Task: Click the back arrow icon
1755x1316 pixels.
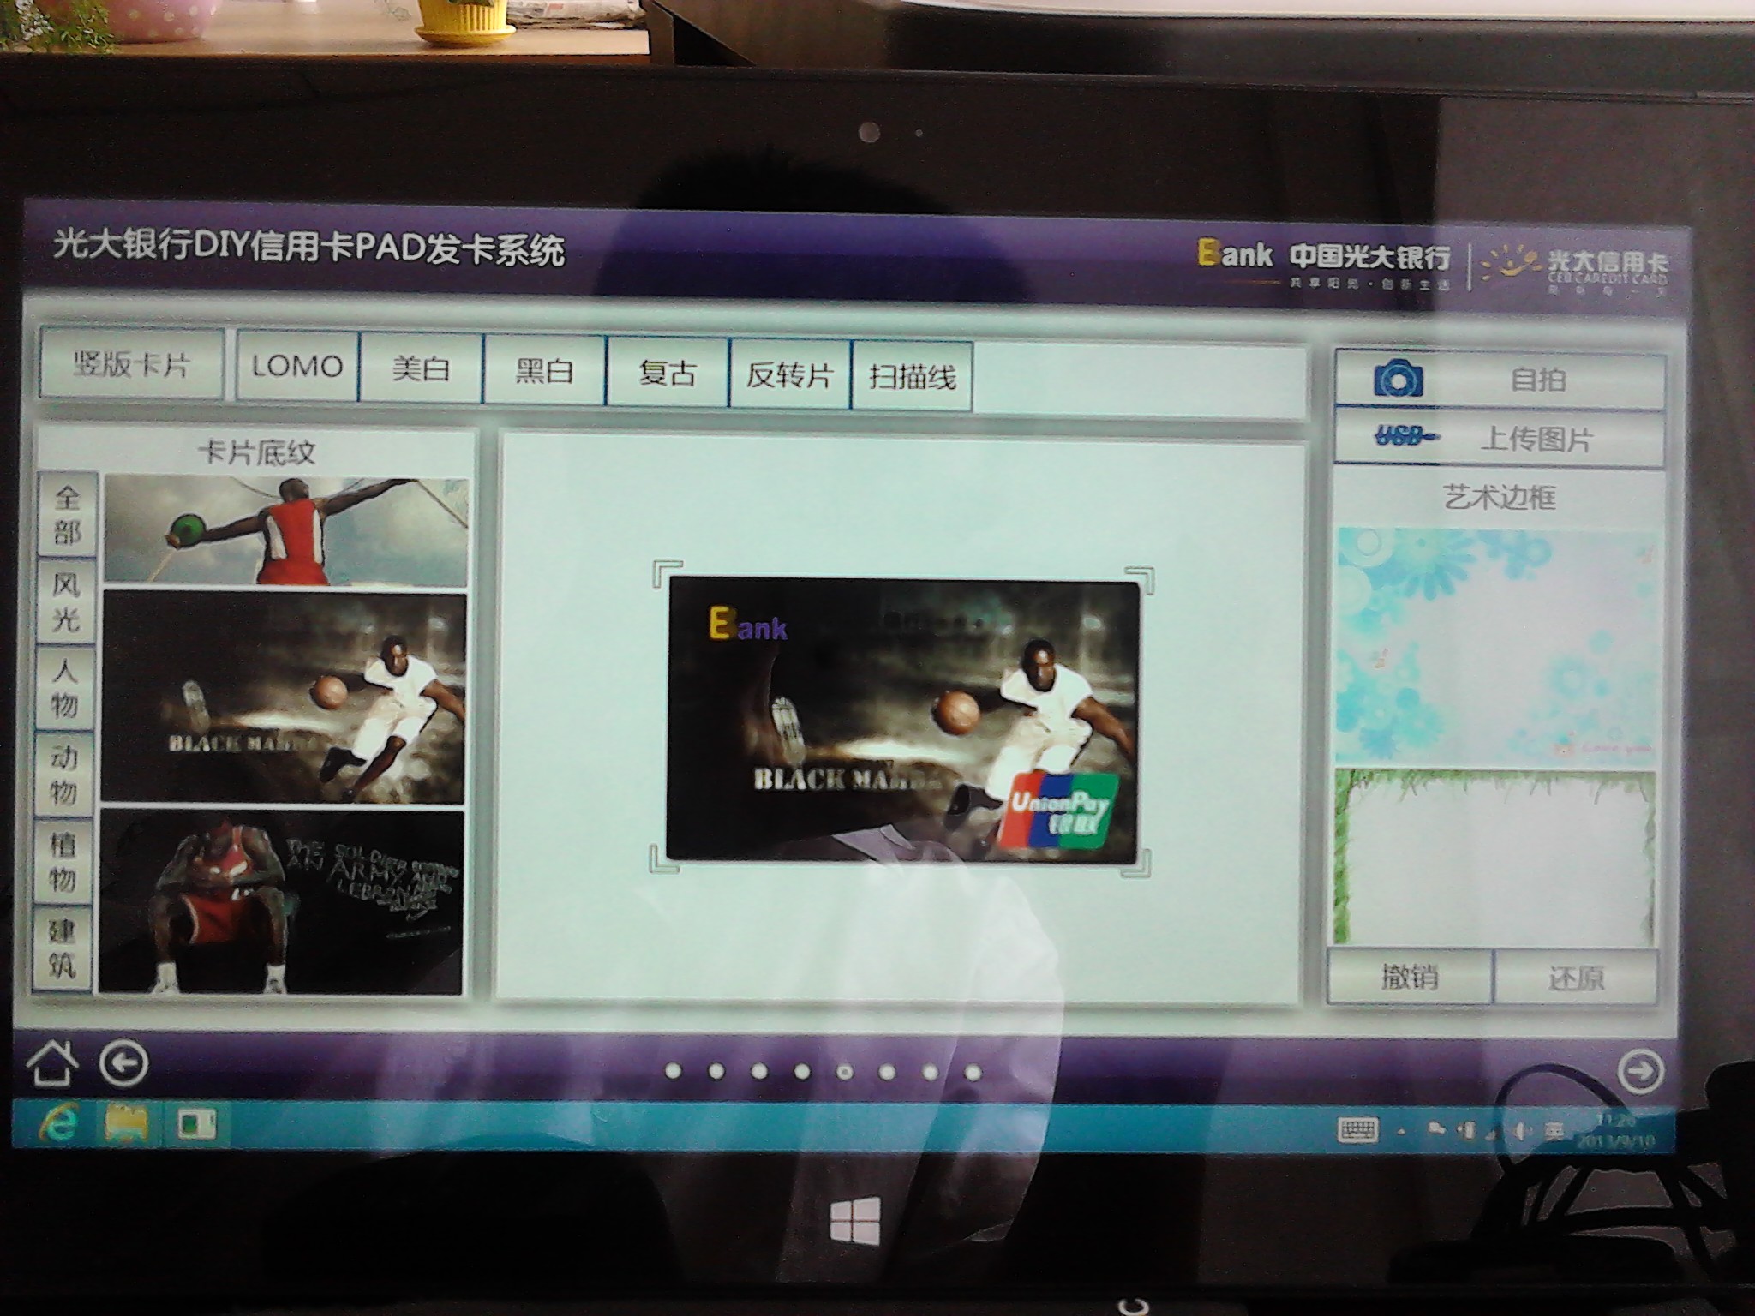Action: (124, 1064)
